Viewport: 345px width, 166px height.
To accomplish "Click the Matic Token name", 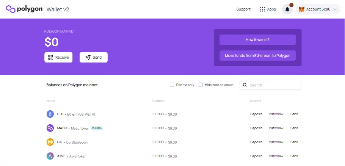I will tap(80, 128).
